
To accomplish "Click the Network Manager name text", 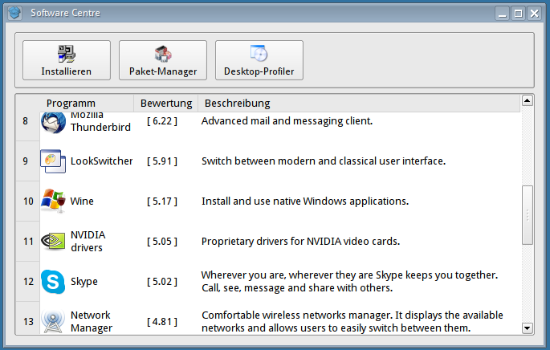I will click(x=92, y=322).
